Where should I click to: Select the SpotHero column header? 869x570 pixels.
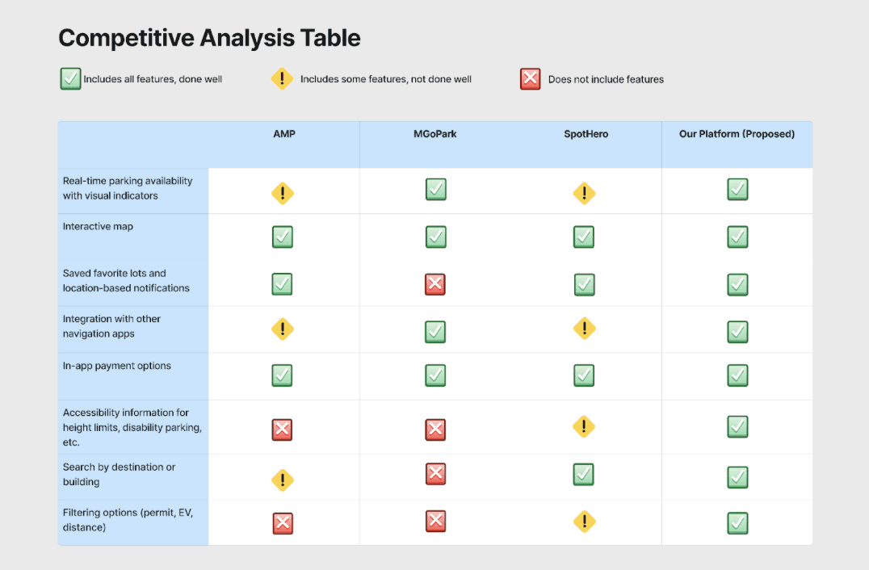pyautogui.click(x=586, y=134)
